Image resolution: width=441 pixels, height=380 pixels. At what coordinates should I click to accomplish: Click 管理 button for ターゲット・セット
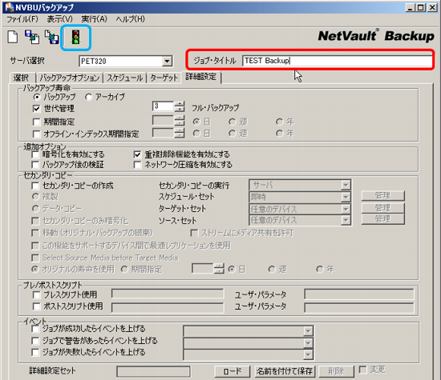(382, 208)
